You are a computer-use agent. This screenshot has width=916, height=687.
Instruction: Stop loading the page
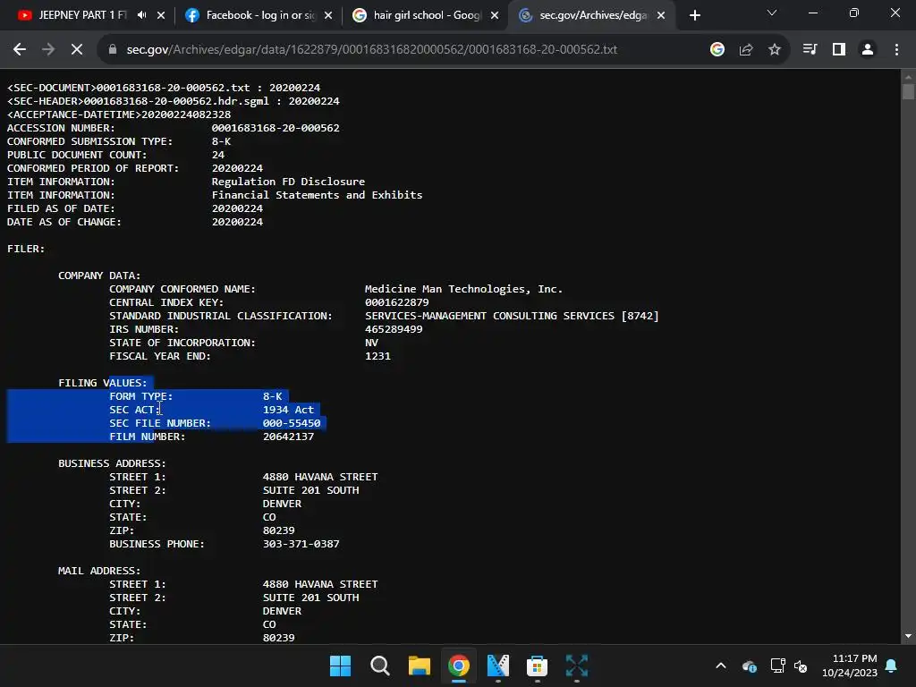(x=77, y=50)
